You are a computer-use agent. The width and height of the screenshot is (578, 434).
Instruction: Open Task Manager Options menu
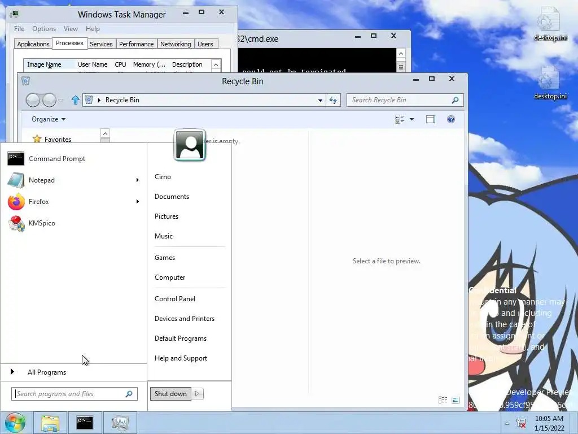44,29
